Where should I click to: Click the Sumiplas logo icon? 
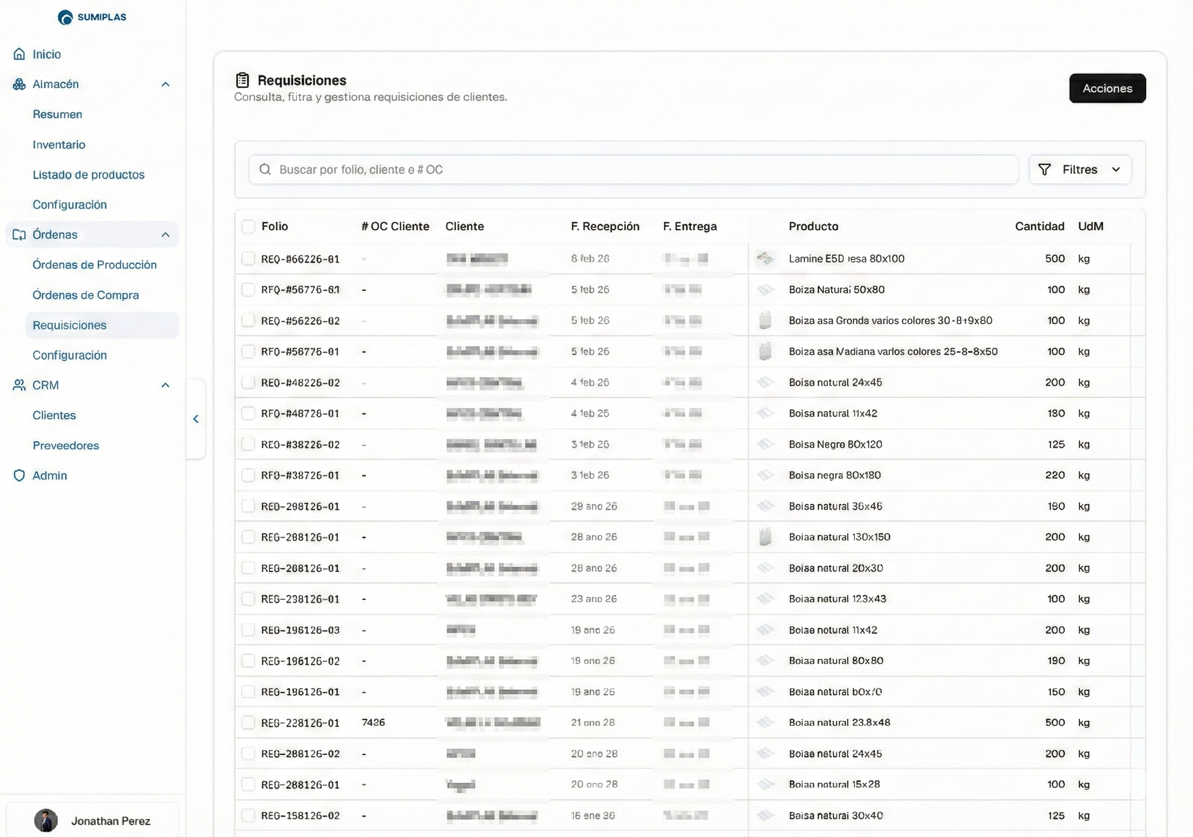pos(65,17)
